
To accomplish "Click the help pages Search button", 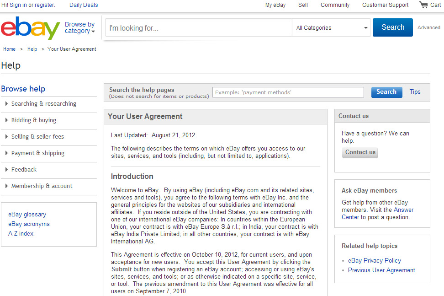I will point(386,92).
